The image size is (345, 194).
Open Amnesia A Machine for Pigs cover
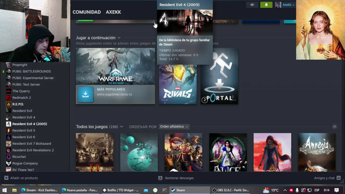tap(317, 152)
